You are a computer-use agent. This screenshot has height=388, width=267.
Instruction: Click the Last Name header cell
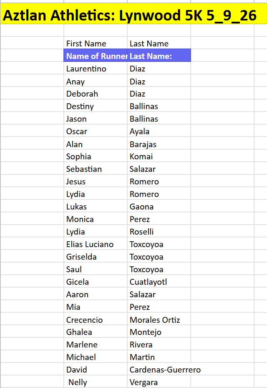pyautogui.click(x=159, y=43)
